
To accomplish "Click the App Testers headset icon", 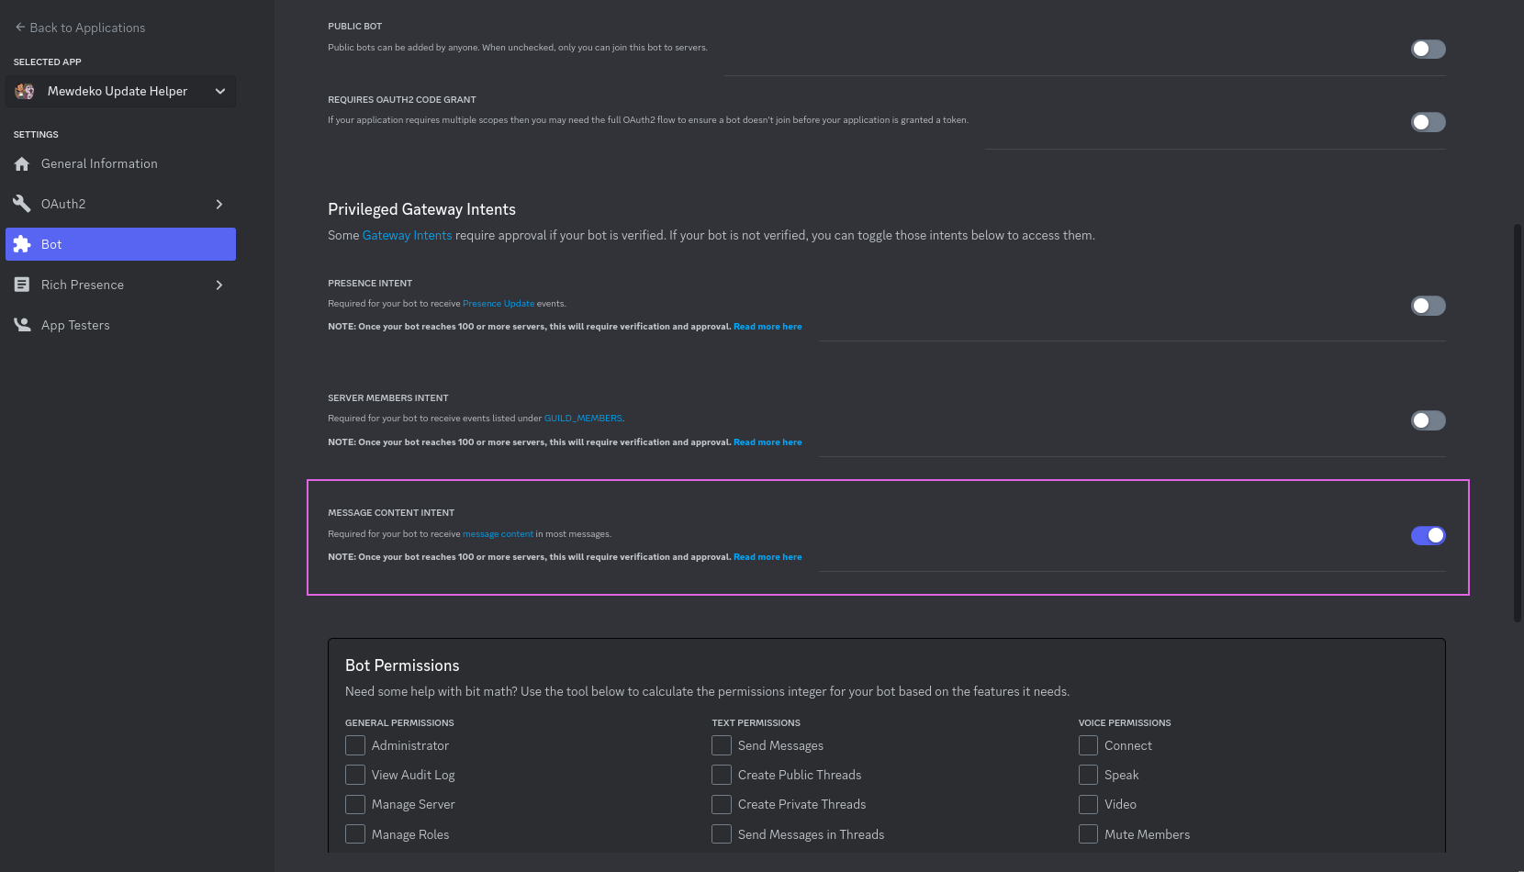I will click(23, 324).
